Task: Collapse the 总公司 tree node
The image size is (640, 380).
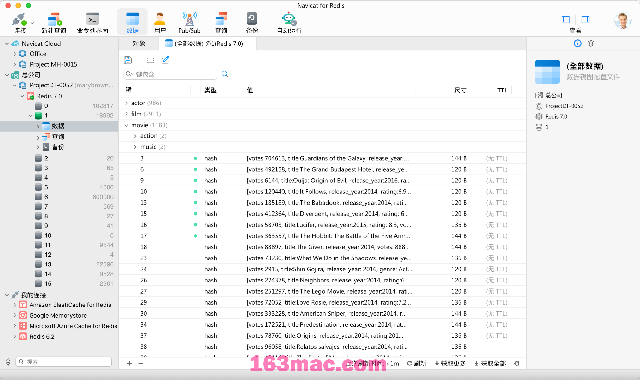Action: [7, 75]
